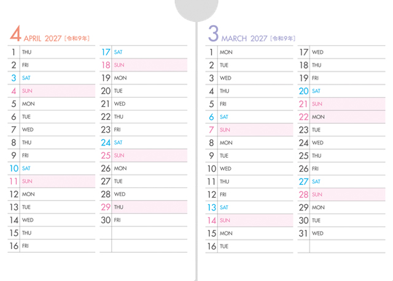Click Saturday March 6 entry
This screenshot has width=393, height=281.
pyautogui.click(x=249, y=117)
